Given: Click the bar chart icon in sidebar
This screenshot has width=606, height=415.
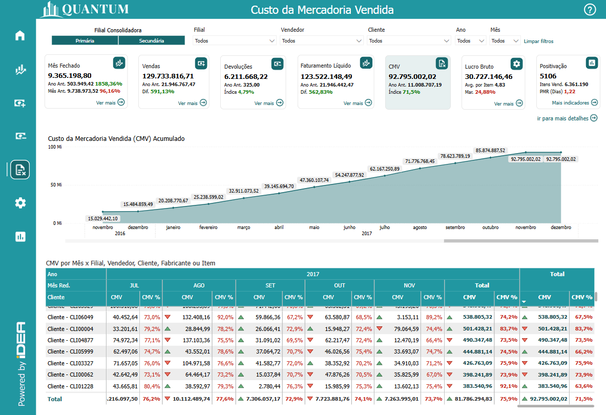Looking at the screenshot, I should pos(20,236).
